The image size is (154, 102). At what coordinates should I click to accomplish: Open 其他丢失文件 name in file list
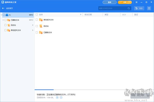(x=49, y=20)
